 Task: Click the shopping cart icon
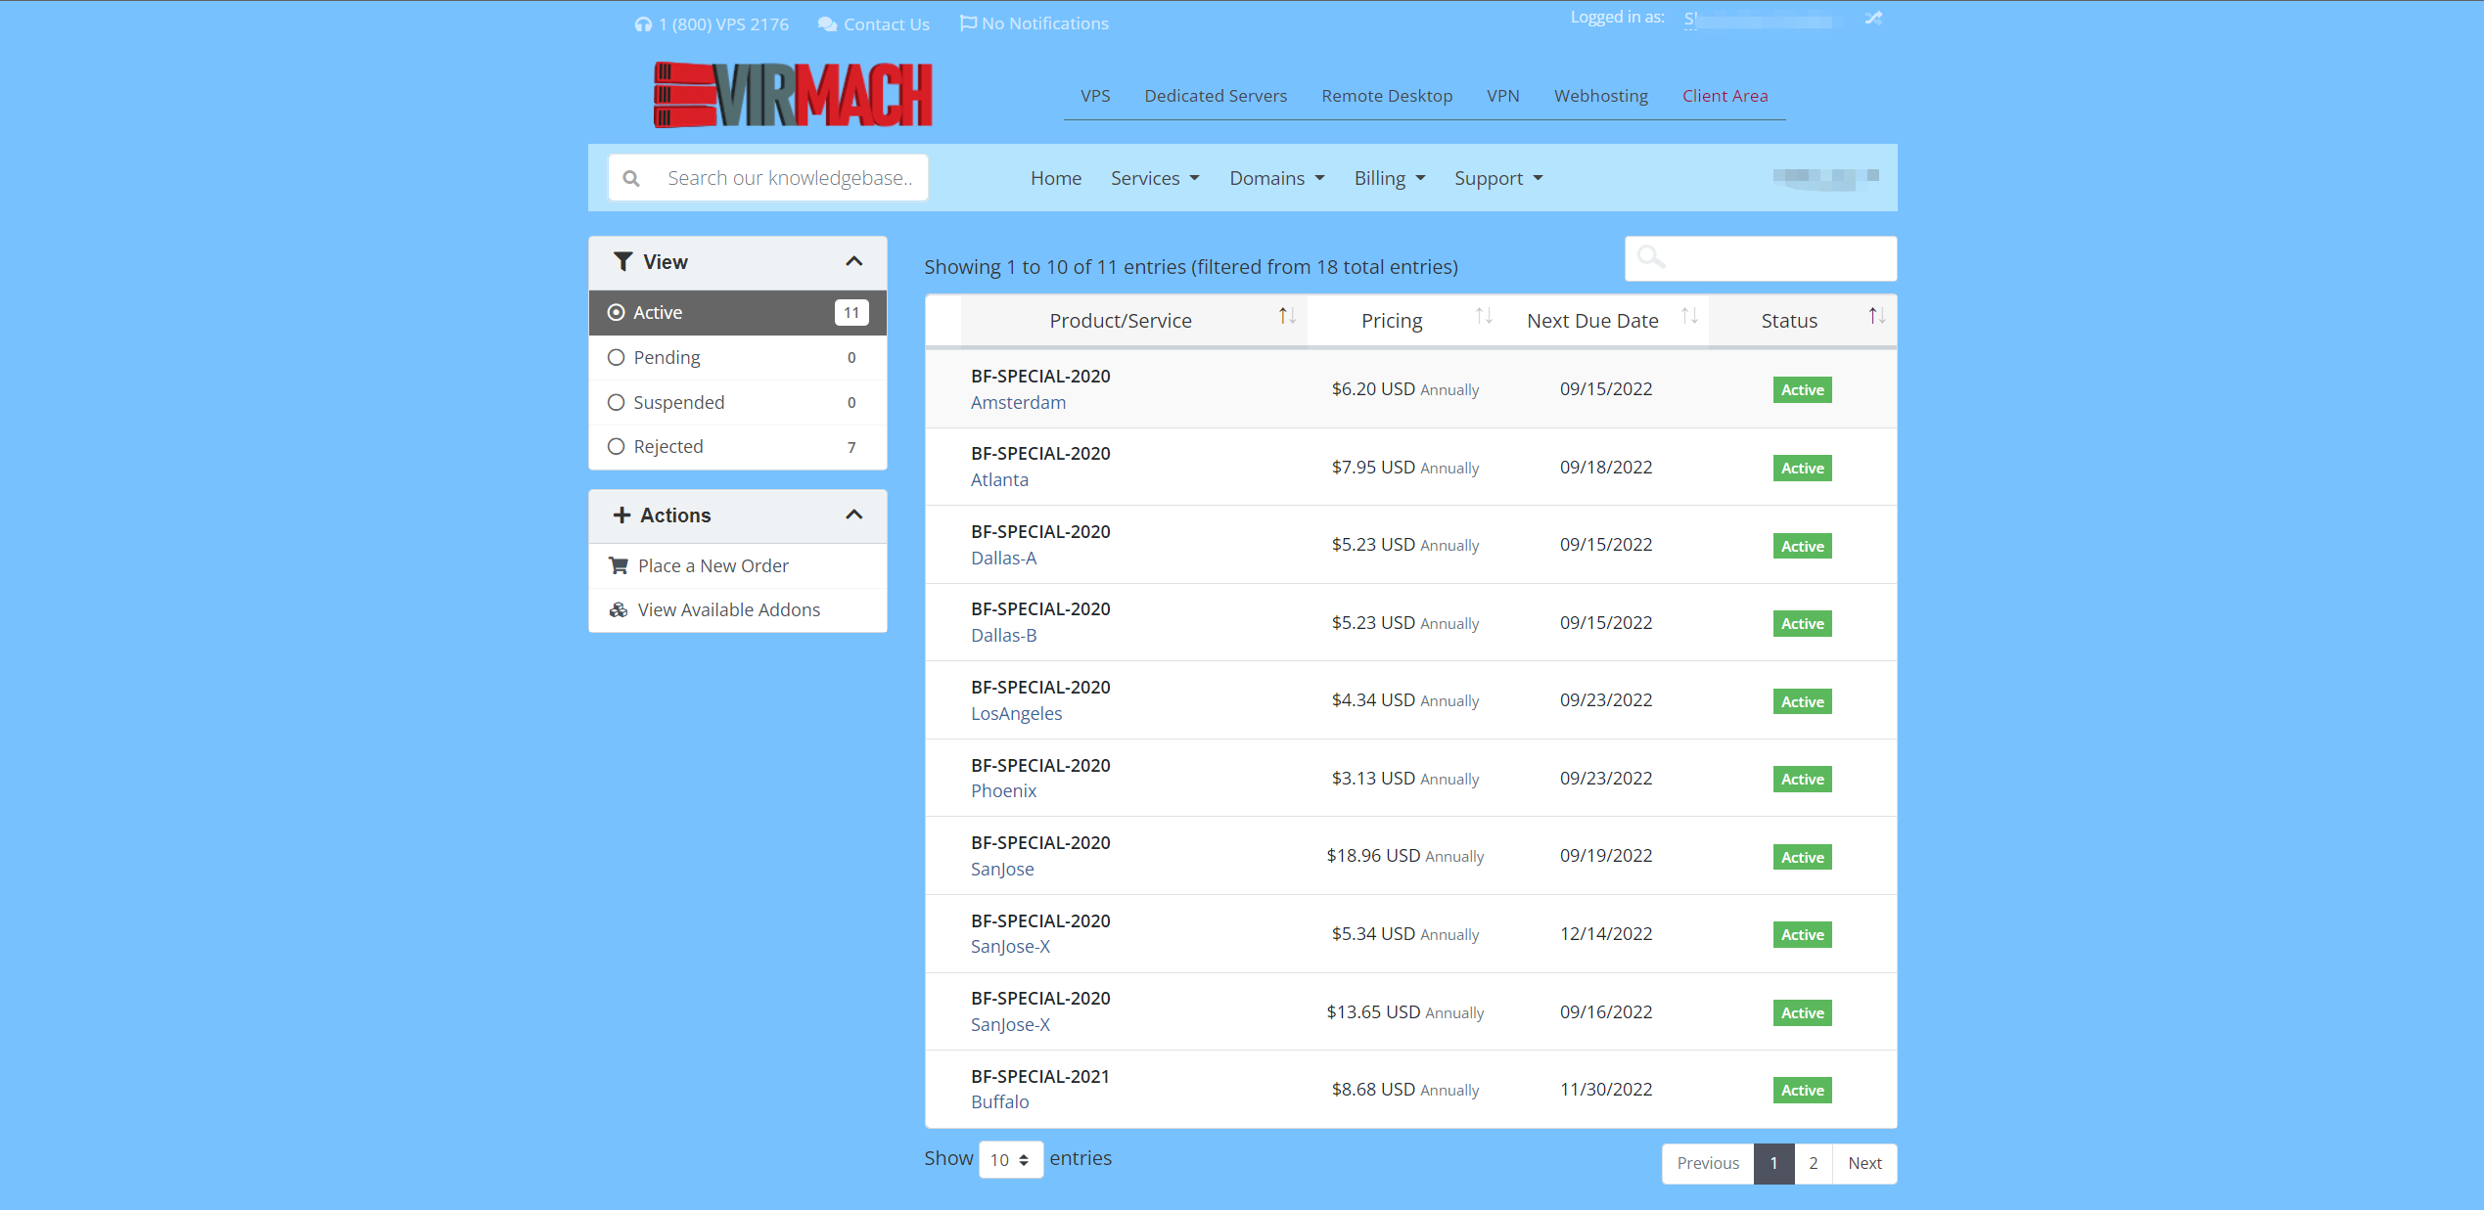coord(619,565)
